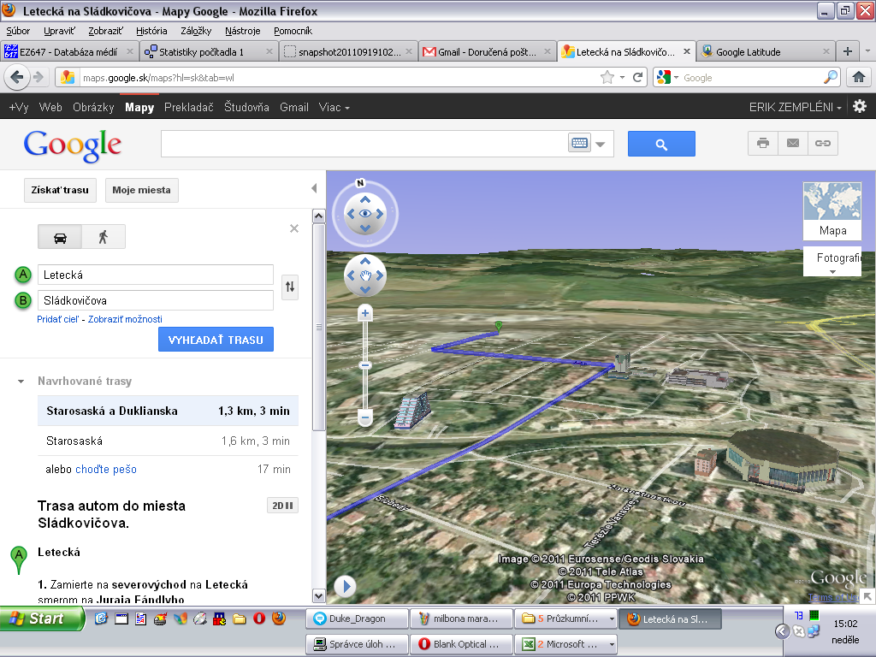
Task: Select walking directions mode
Action: pyautogui.click(x=104, y=237)
